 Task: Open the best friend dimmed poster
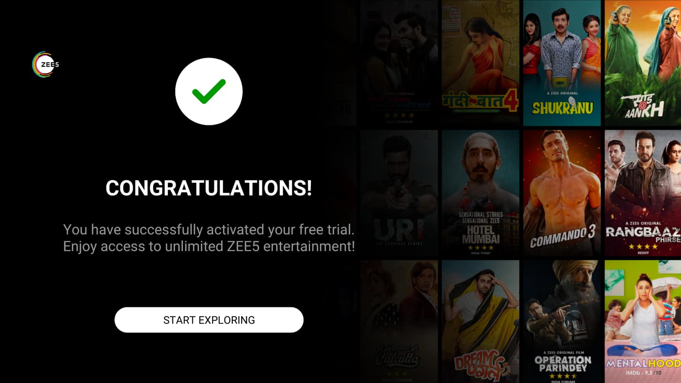[399, 63]
